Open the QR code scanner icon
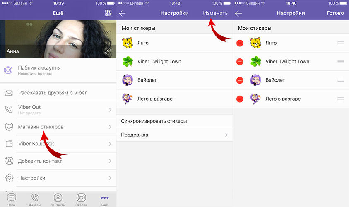The width and height of the screenshot is (349, 207). pyautogui.click(x=108, y=13)
